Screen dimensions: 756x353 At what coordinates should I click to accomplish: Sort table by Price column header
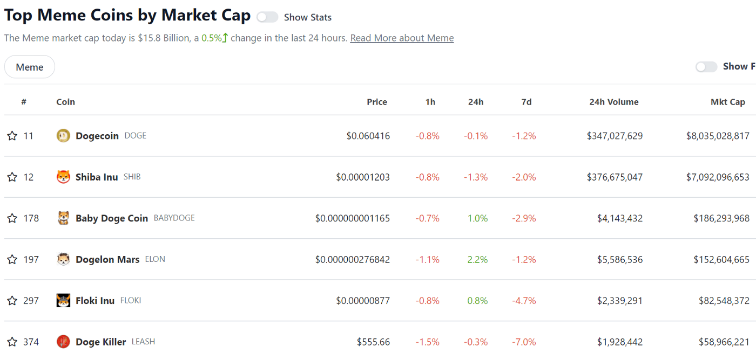377,102
